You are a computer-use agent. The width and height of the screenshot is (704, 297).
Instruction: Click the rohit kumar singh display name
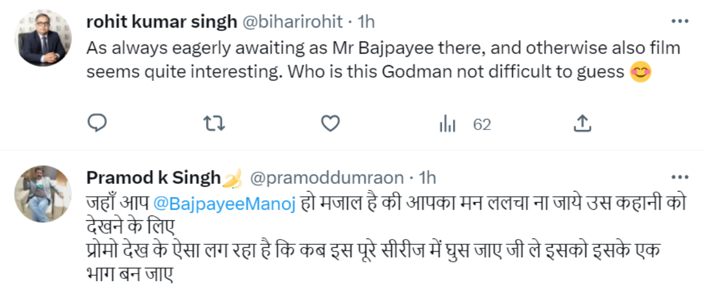point(161,22)
